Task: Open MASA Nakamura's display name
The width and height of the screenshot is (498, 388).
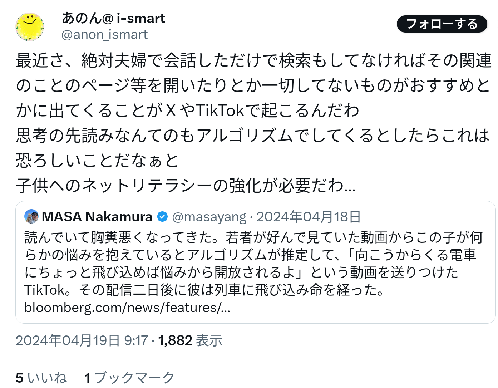Action: tap(97, 217)
